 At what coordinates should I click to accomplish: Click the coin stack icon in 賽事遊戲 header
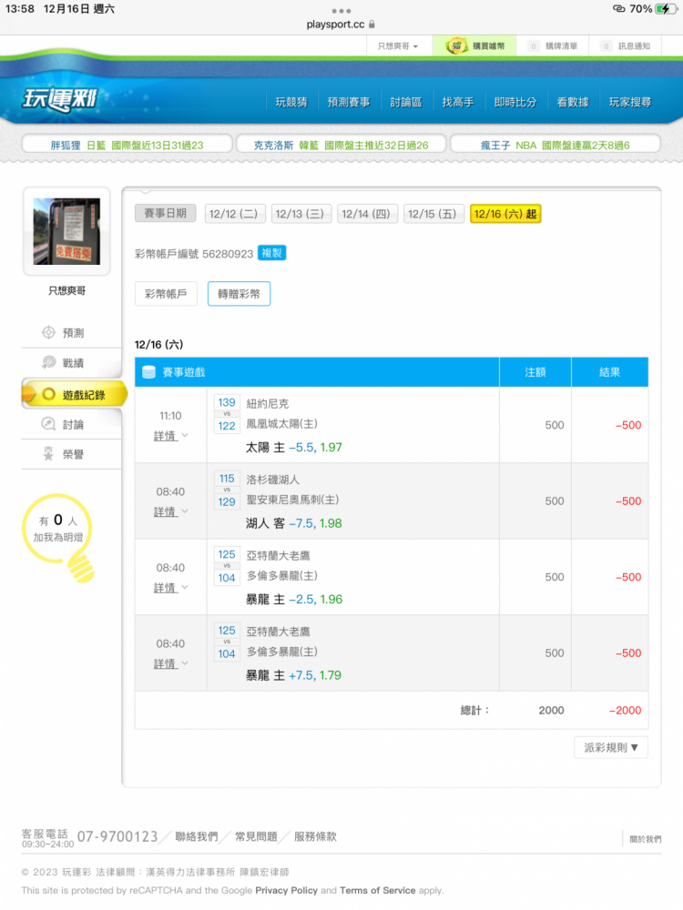tap(148, 372)
